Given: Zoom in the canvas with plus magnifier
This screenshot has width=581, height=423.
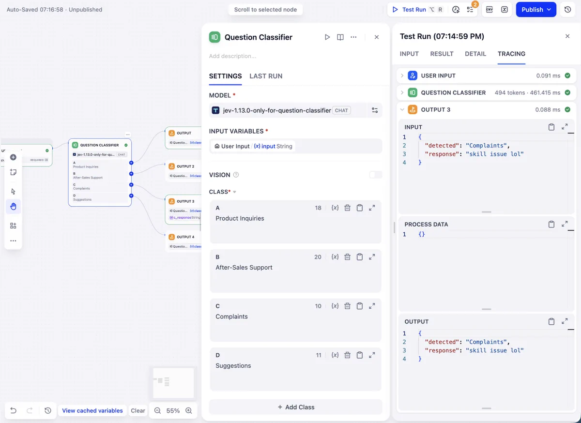Looking at the screenshot, I should [189, 410].
